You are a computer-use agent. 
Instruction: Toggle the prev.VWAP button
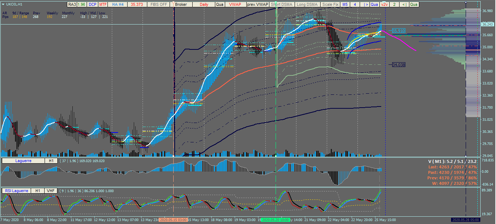click(x=257, y=5)
